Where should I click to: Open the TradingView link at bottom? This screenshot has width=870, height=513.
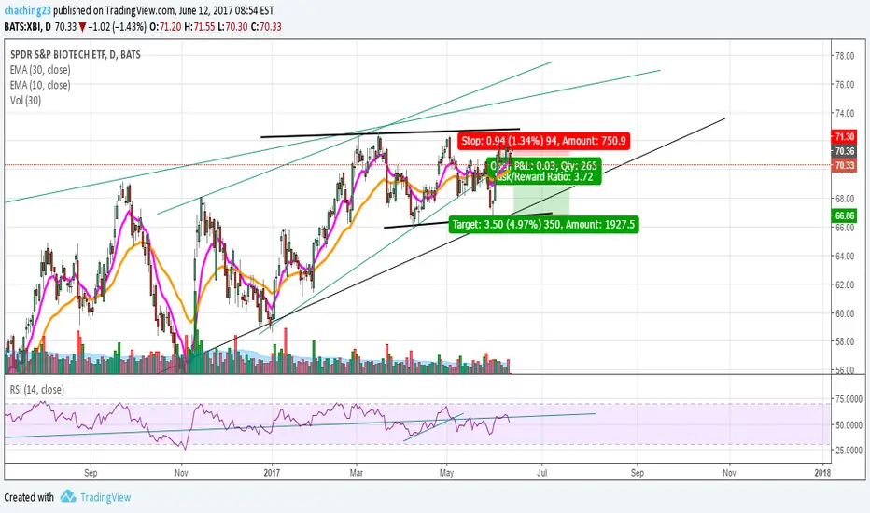coord(105,497)
